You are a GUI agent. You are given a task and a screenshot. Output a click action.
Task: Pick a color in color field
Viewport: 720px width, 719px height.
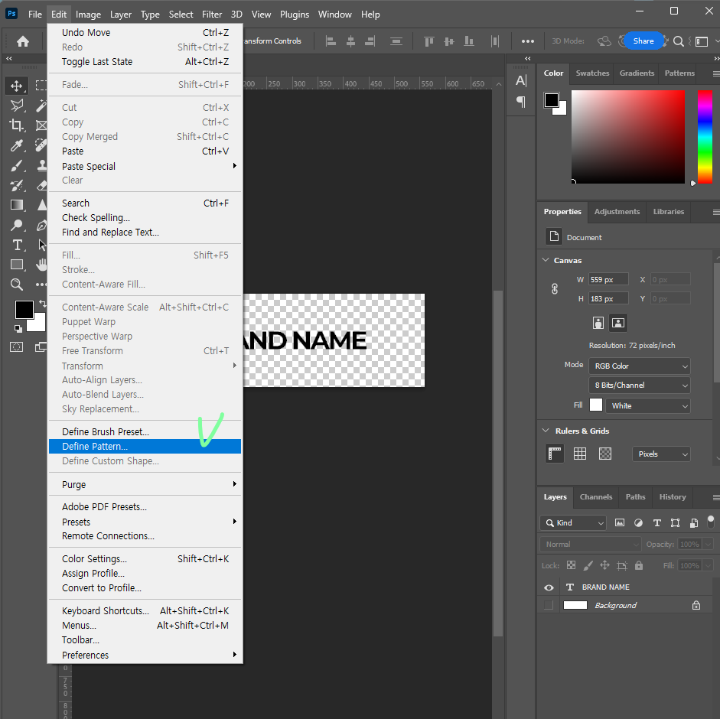[627, 137]
